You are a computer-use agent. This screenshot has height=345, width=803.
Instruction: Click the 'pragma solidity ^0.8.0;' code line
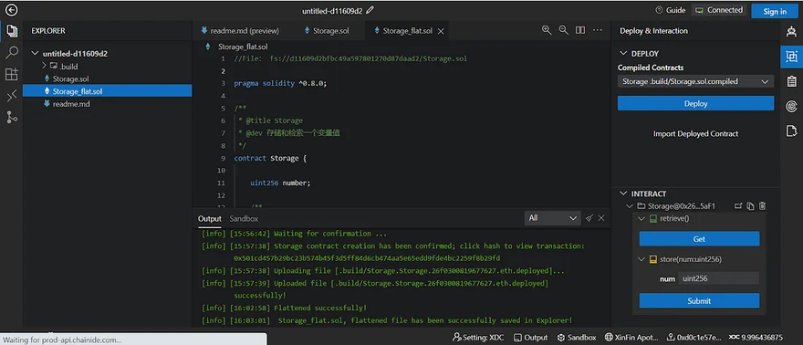(280, 83)
